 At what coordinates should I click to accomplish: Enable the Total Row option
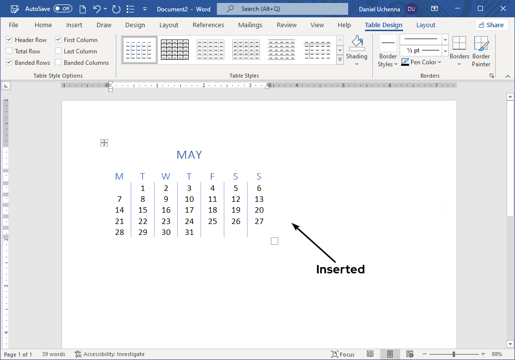(9, 51)
